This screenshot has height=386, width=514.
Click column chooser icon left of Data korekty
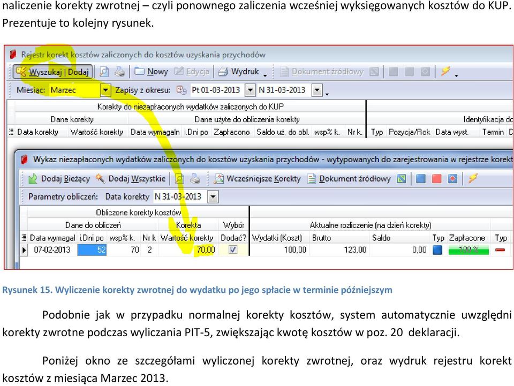click(x=11, y=132)
